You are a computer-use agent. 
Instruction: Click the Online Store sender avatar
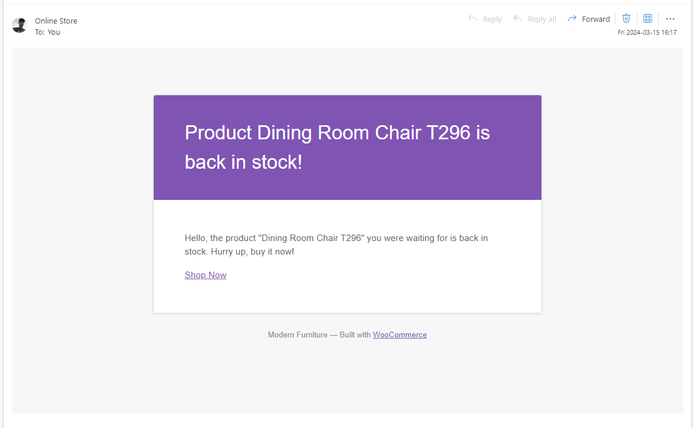[x=19, y=26]
